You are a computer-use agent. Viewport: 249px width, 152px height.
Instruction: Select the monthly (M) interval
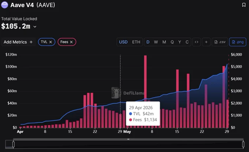(164, 42)
